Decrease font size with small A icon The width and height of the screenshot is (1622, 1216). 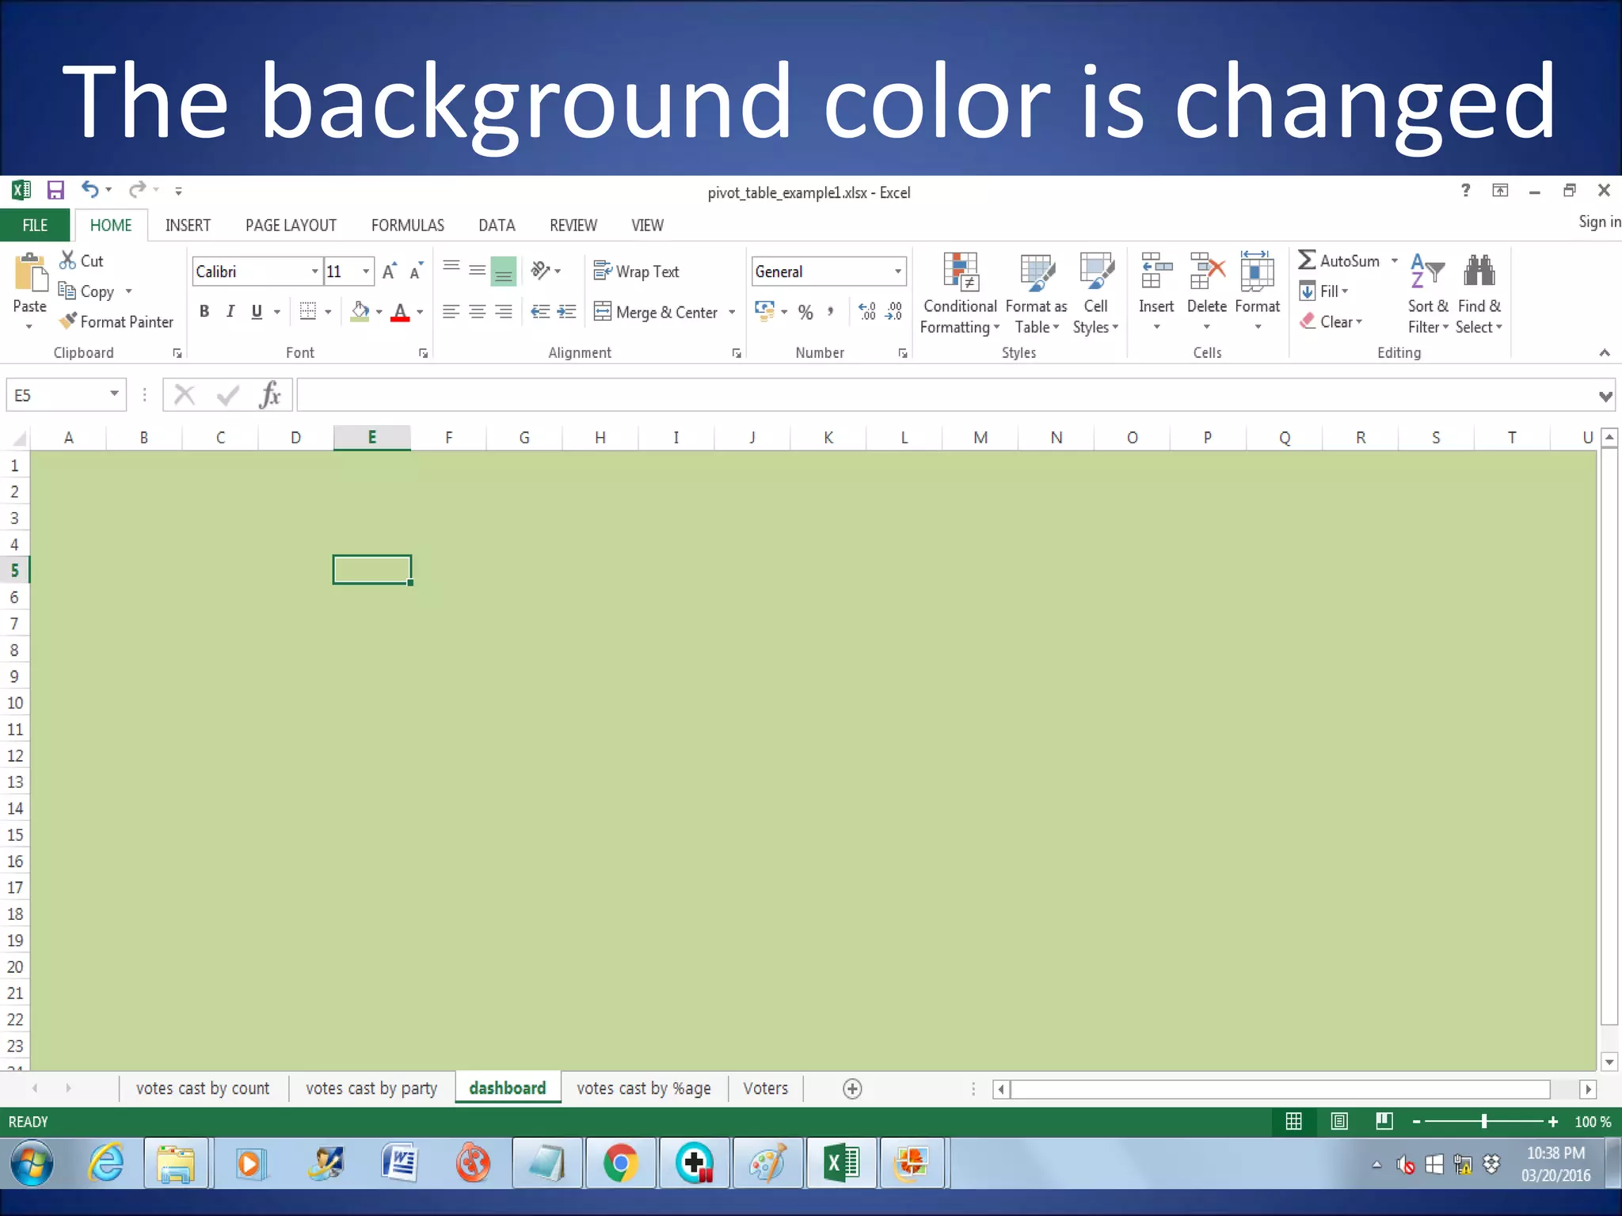[x=416, y=272]
